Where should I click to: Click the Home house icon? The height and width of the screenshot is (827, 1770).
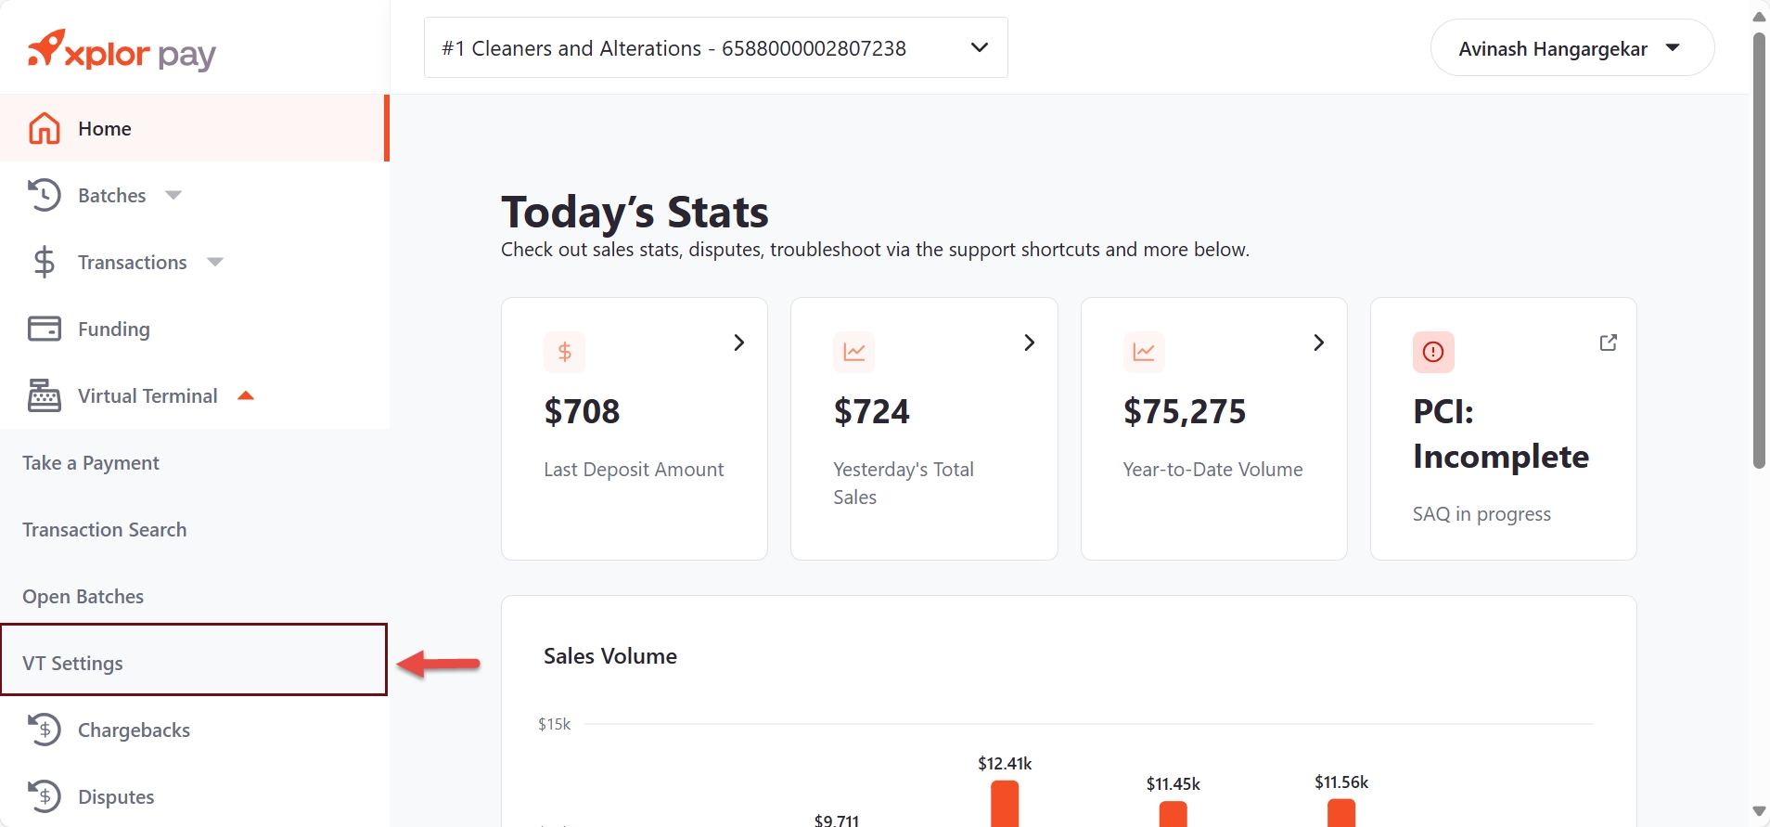pyautogui.click(x=45, y=128)
